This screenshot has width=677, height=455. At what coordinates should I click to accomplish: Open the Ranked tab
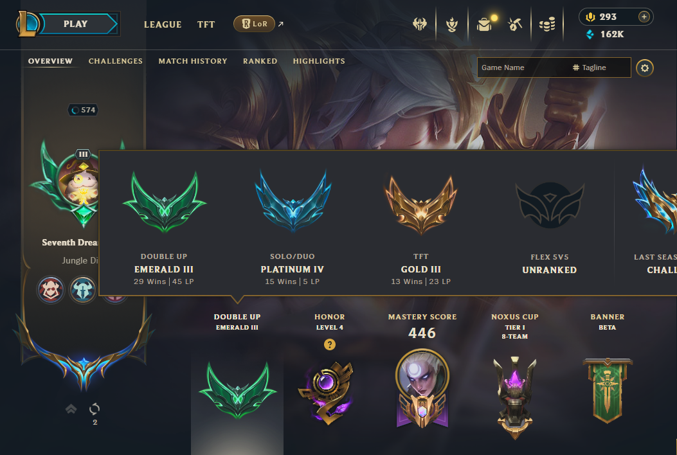(x=260, y=61)
